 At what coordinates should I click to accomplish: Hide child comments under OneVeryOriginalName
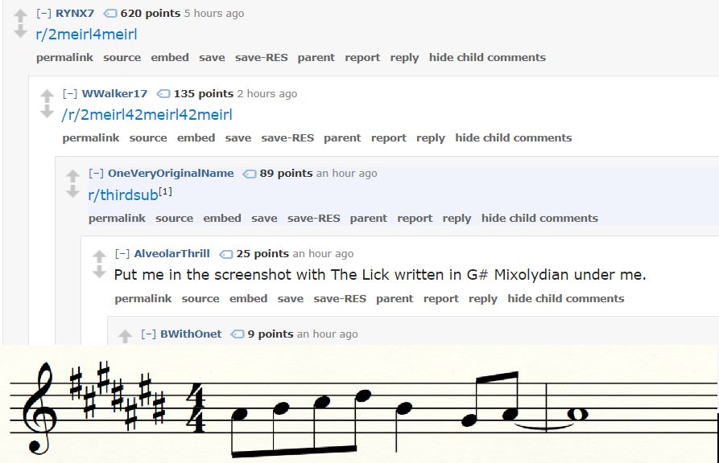541,218
